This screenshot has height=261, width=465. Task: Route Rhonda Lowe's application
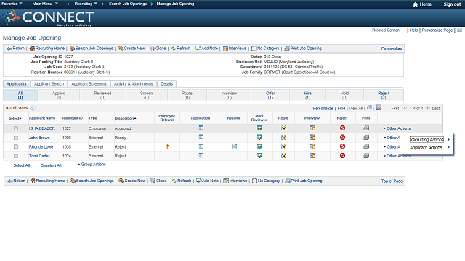tap(283, 146)
